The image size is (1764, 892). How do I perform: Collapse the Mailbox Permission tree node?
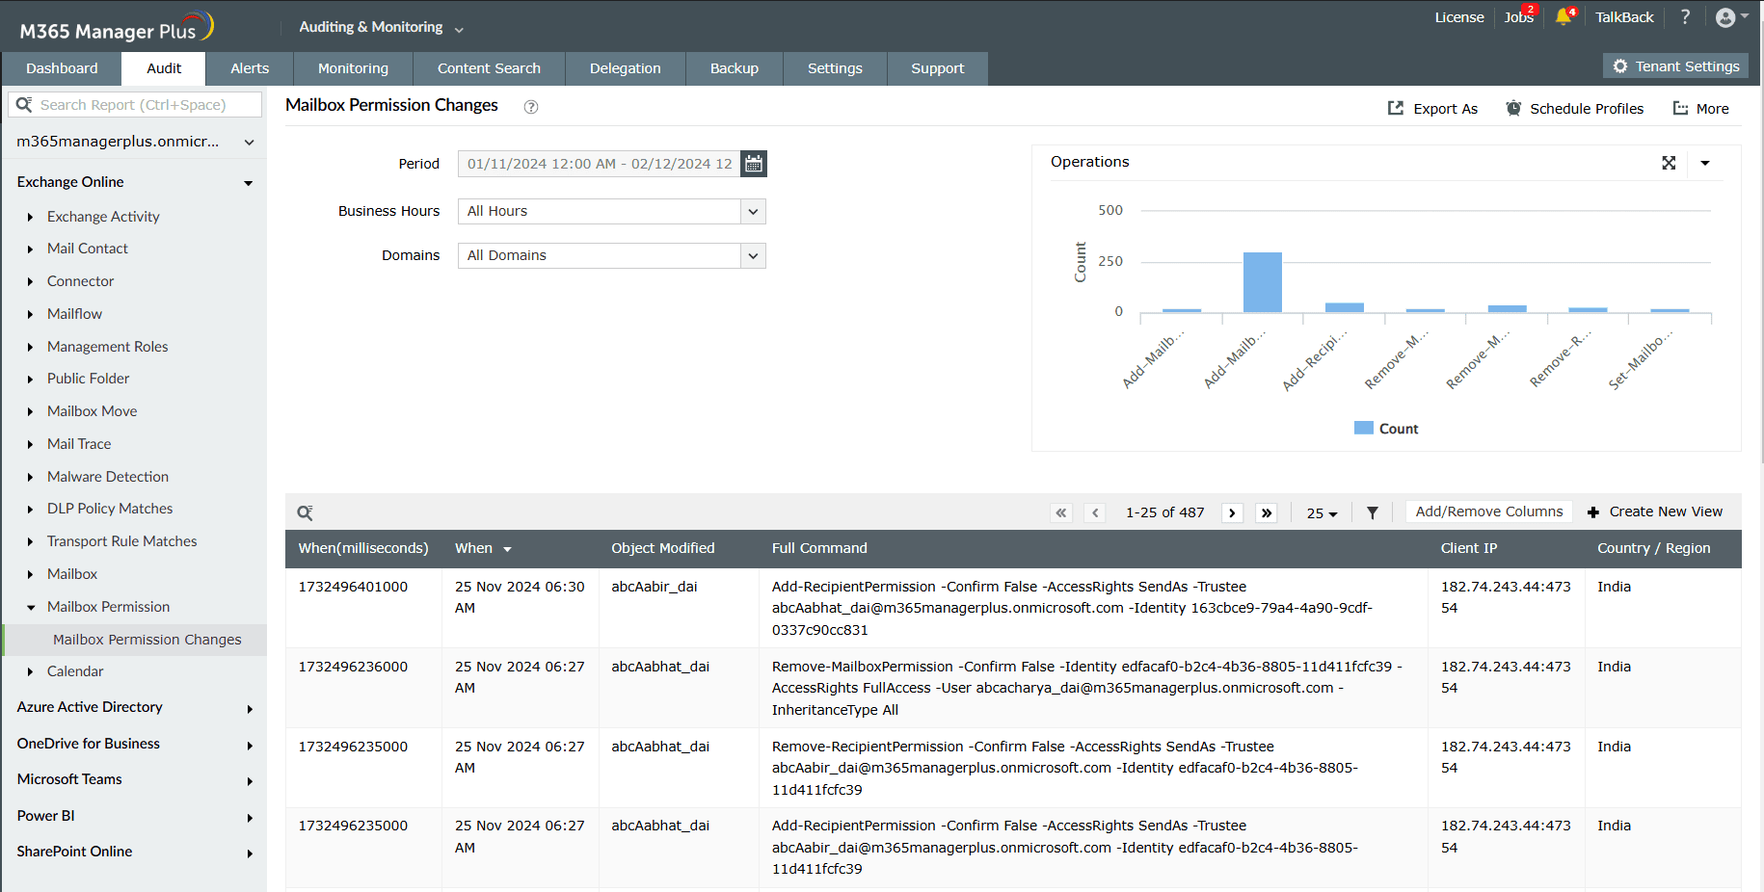31,607
